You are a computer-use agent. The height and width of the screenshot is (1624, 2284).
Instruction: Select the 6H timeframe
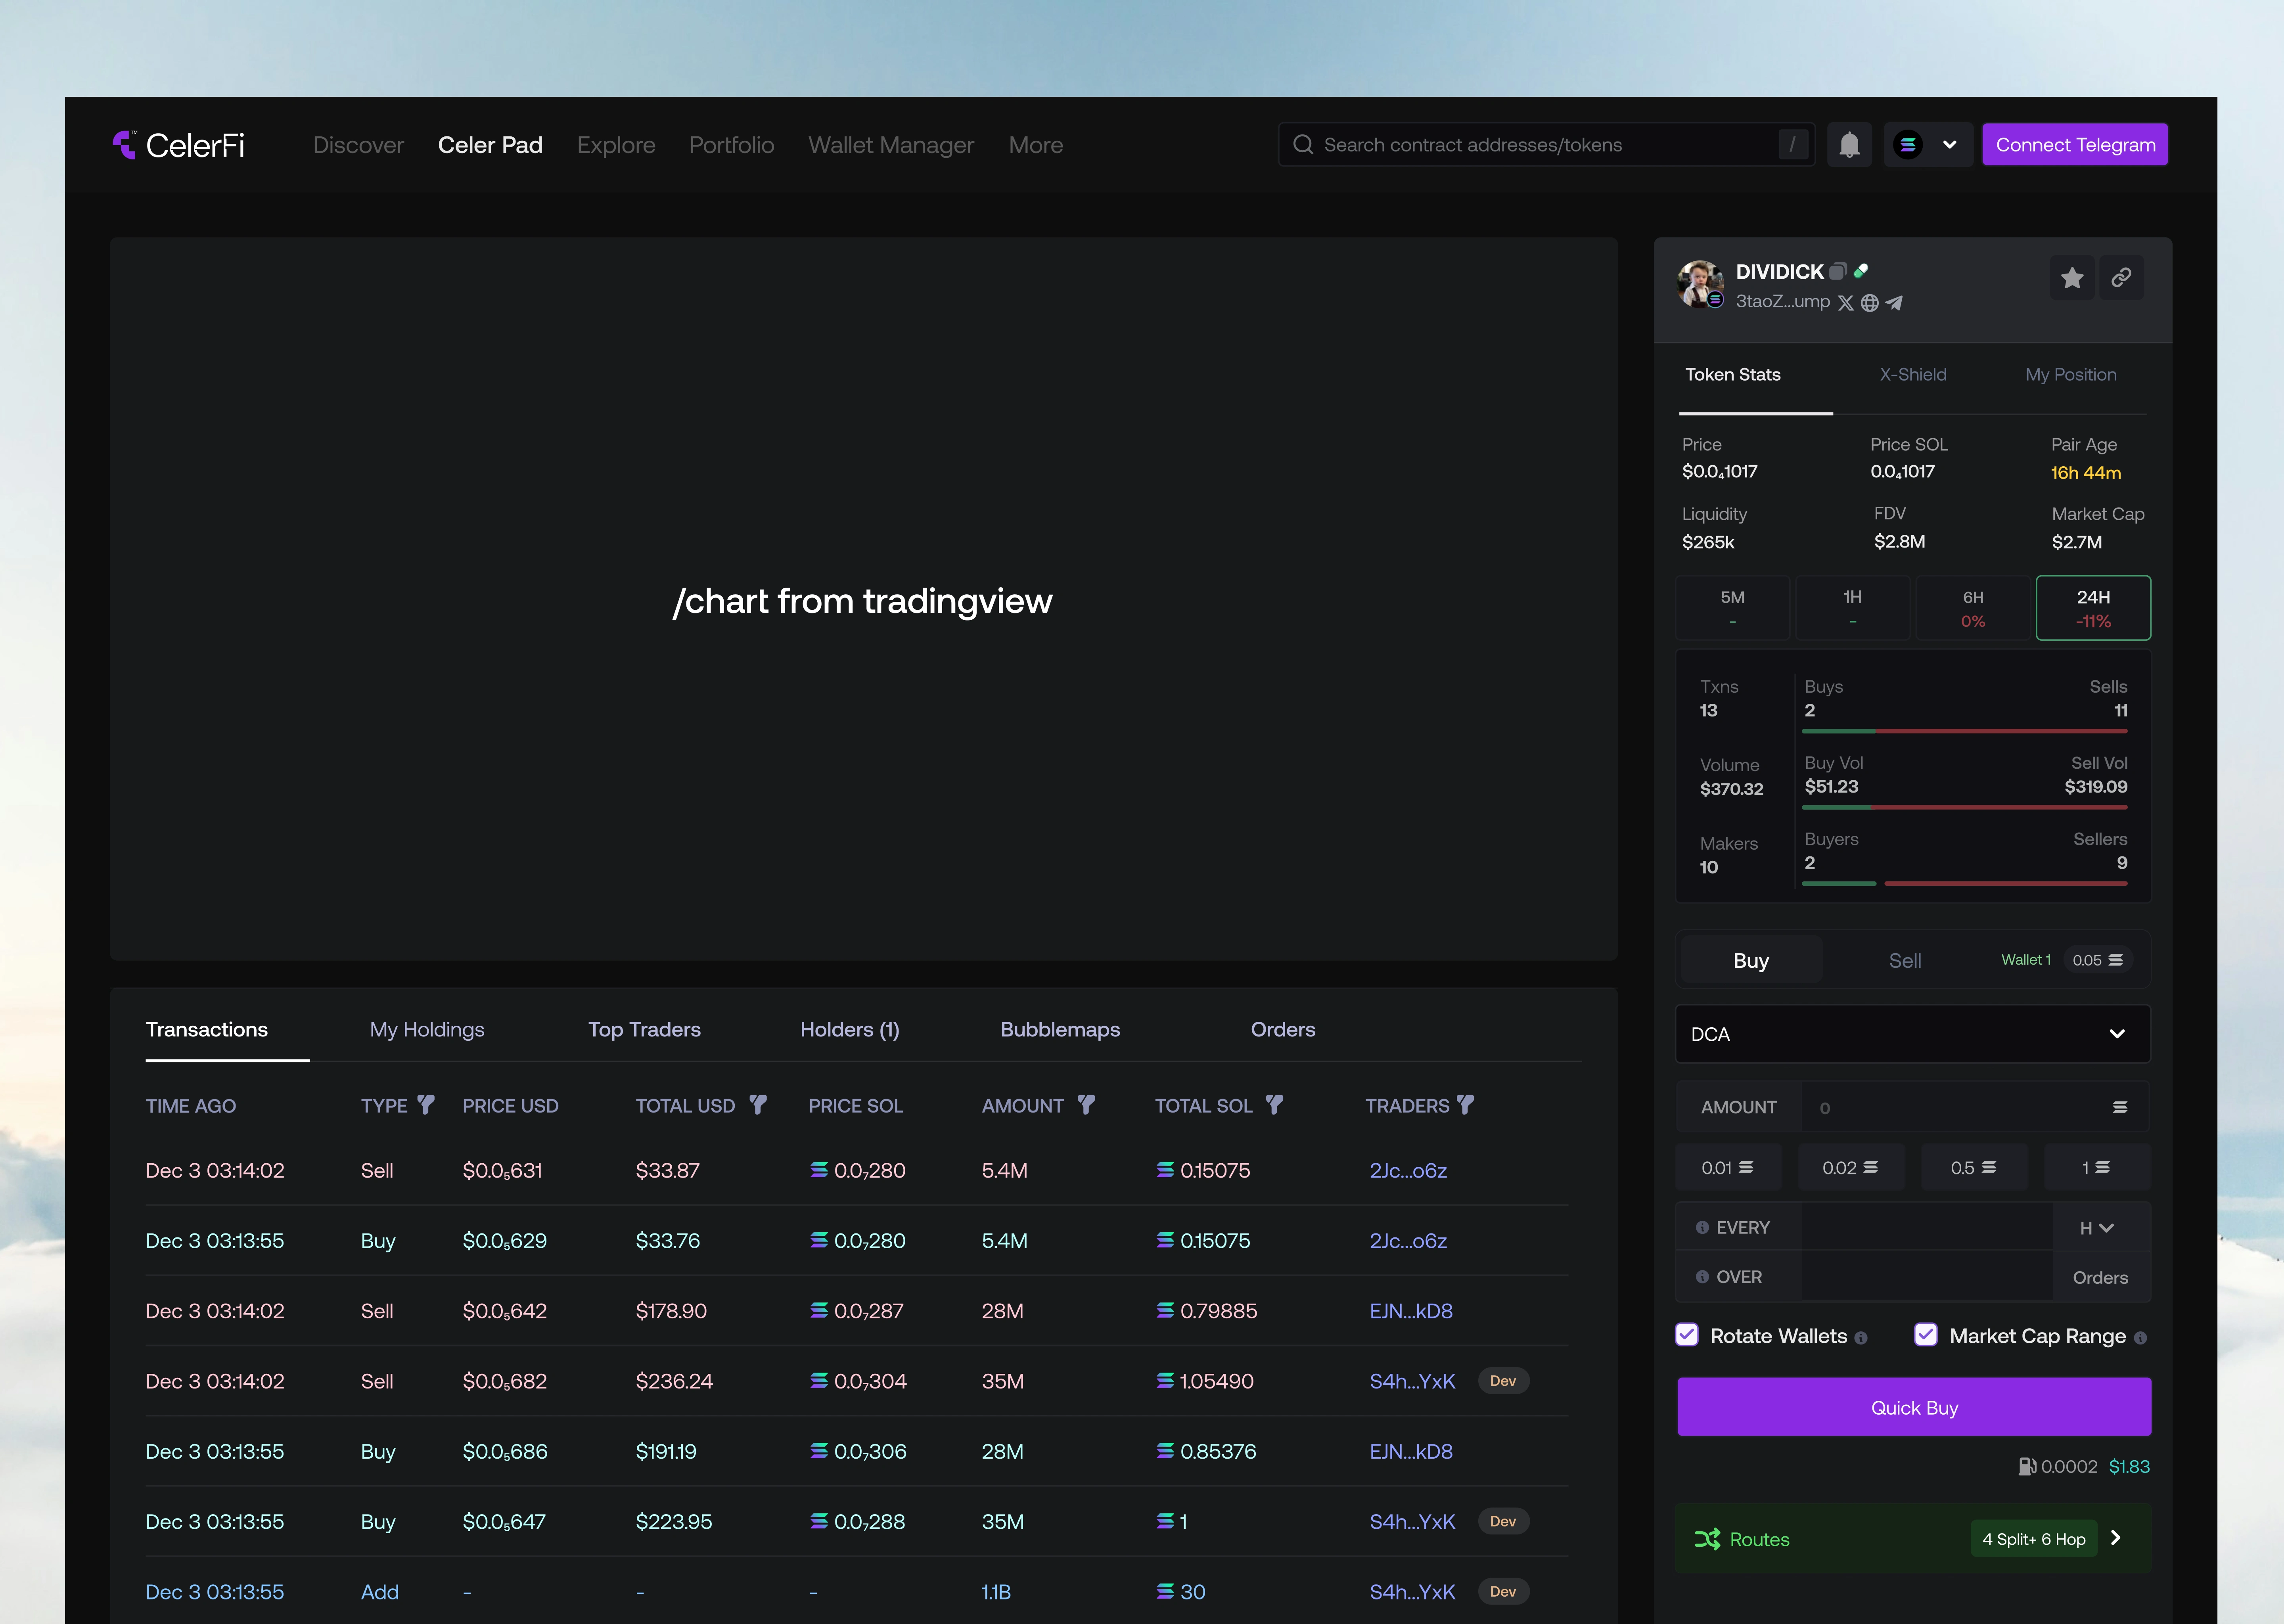1973,608
